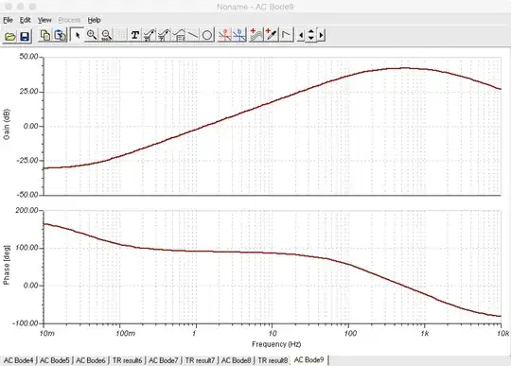Click the window title Noname - AC Bode9
The image size is (511, 366).
tap(255, 7)
